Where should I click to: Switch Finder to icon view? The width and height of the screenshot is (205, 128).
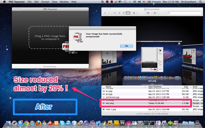click(115, 13)
